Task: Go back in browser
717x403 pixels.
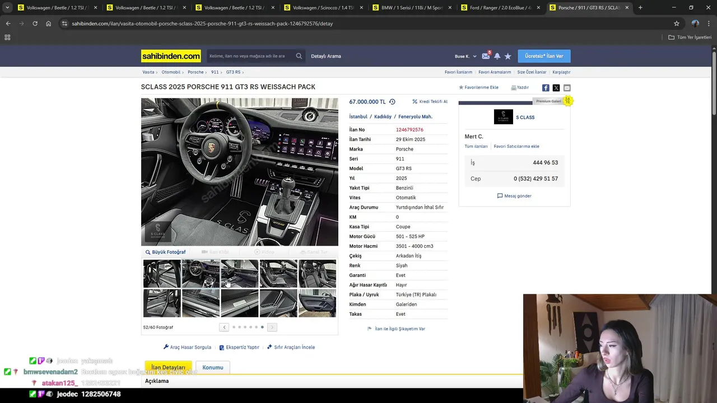Action: coord(8,24)
